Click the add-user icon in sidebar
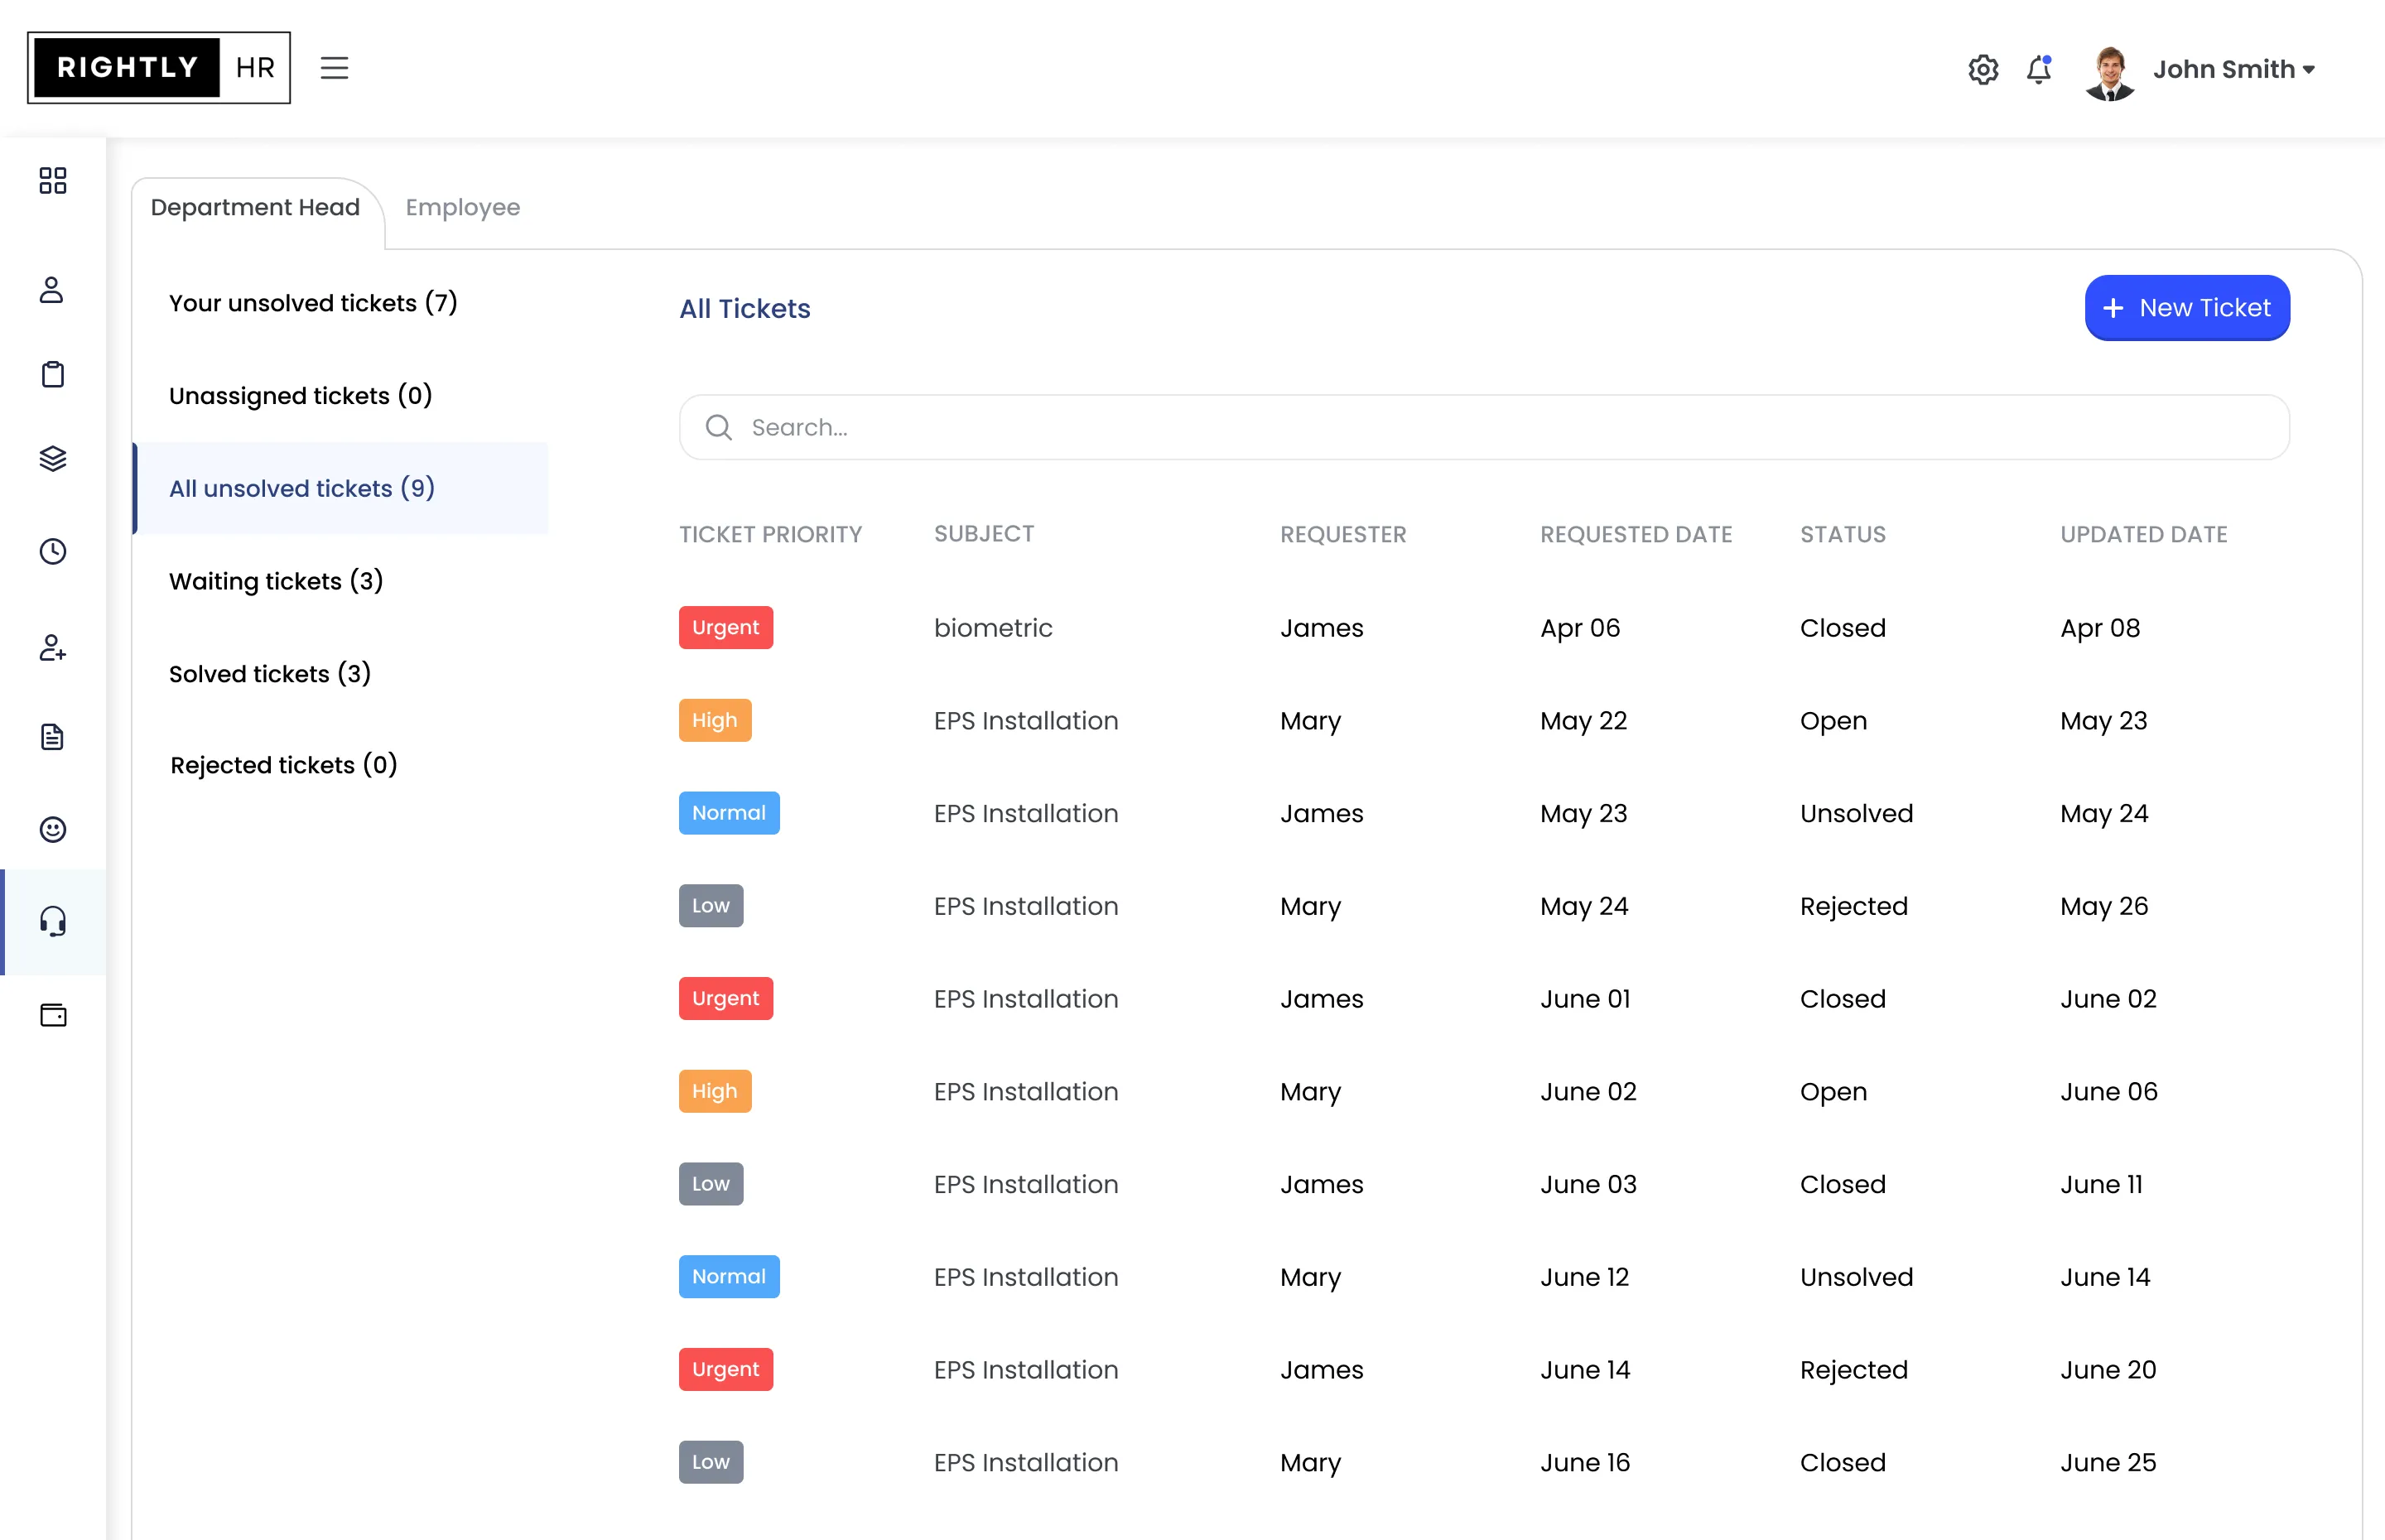The height and width of the screenshot is (1540, 2385). pyautogui.click(x=53, y=648)
